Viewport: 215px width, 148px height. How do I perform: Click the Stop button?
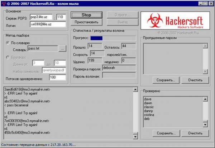[86, 15]
